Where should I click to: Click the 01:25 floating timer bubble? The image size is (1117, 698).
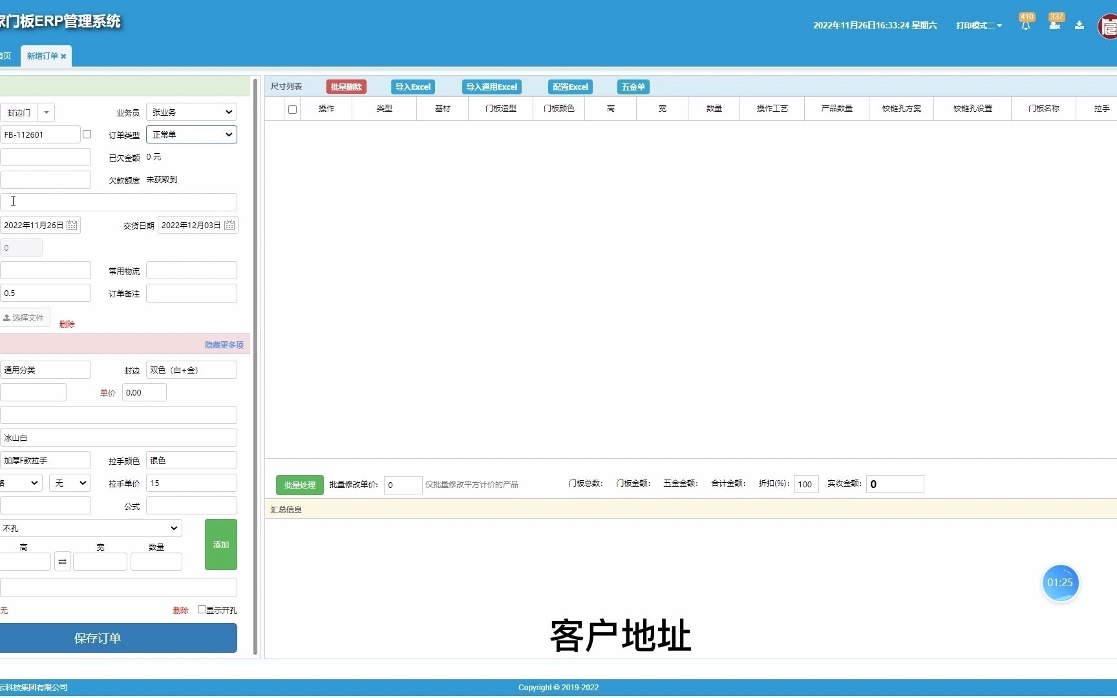[x=1060, y=582]
